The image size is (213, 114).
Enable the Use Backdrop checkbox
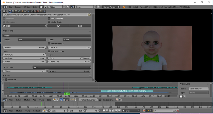click(100, 100)
